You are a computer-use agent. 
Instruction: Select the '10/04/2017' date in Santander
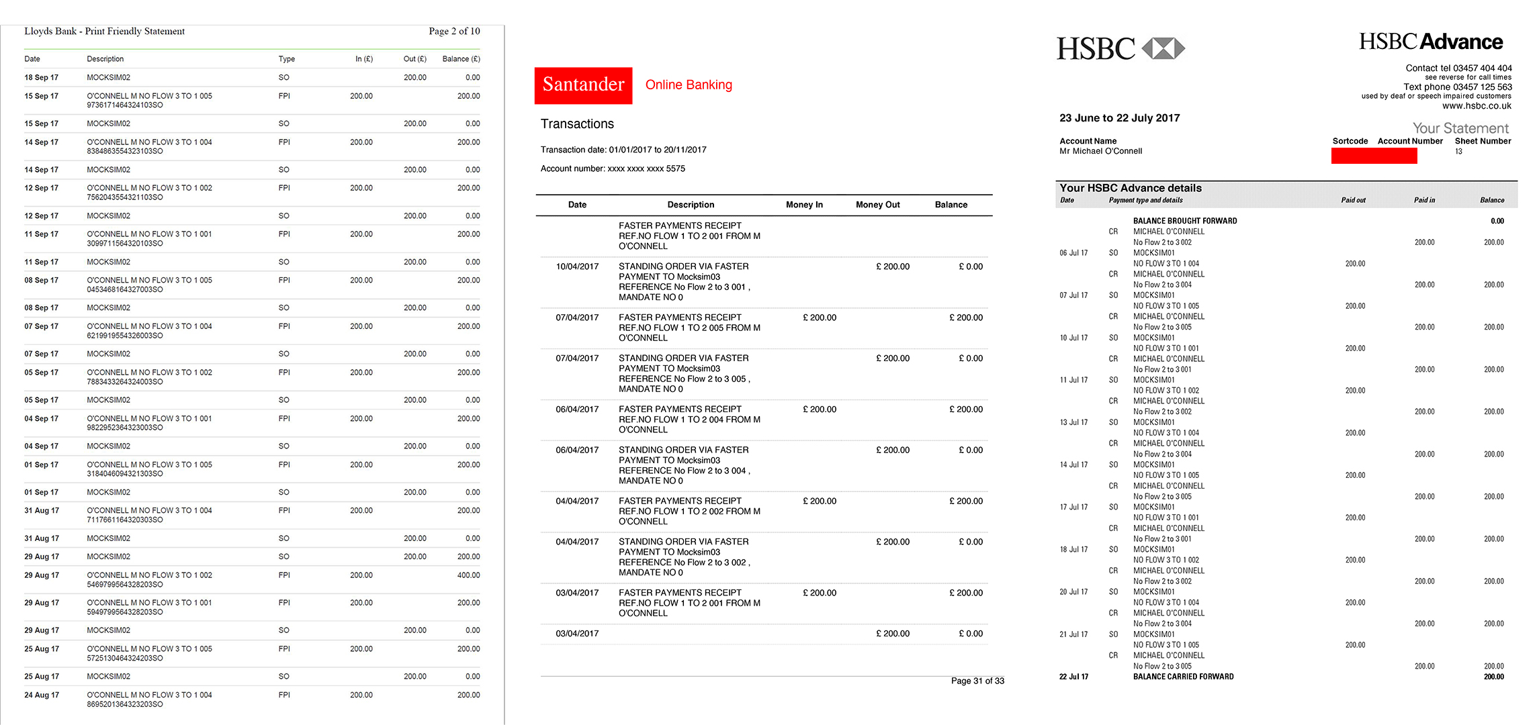coord(577,267)
